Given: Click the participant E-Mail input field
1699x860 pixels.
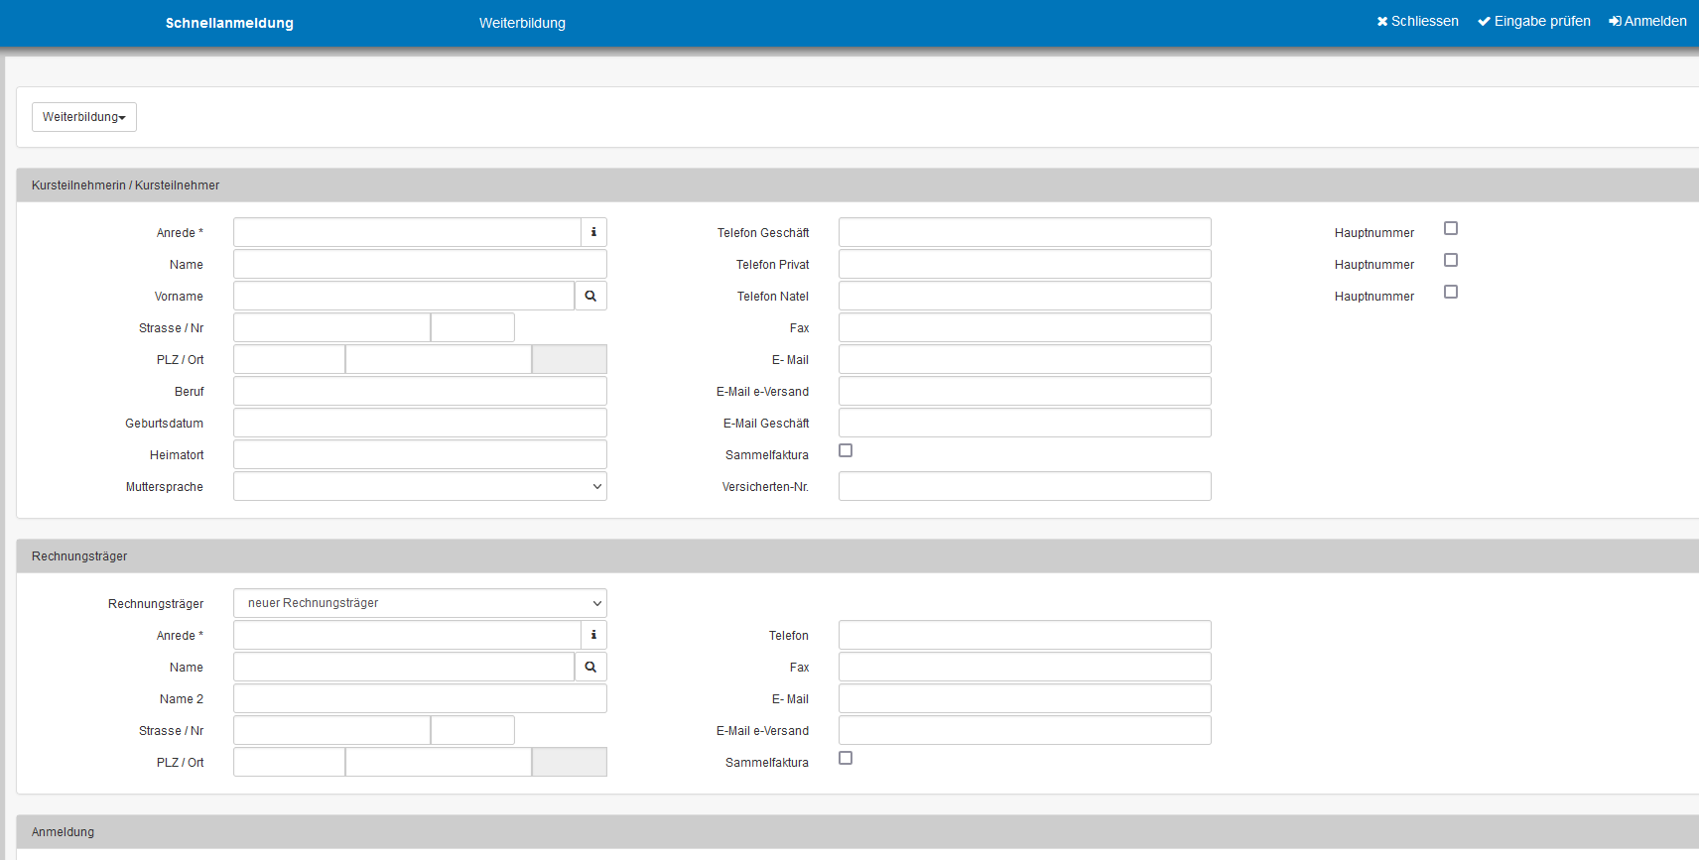Looking at the screenshot, I should pyautogui.click(x=1024, y=359).
